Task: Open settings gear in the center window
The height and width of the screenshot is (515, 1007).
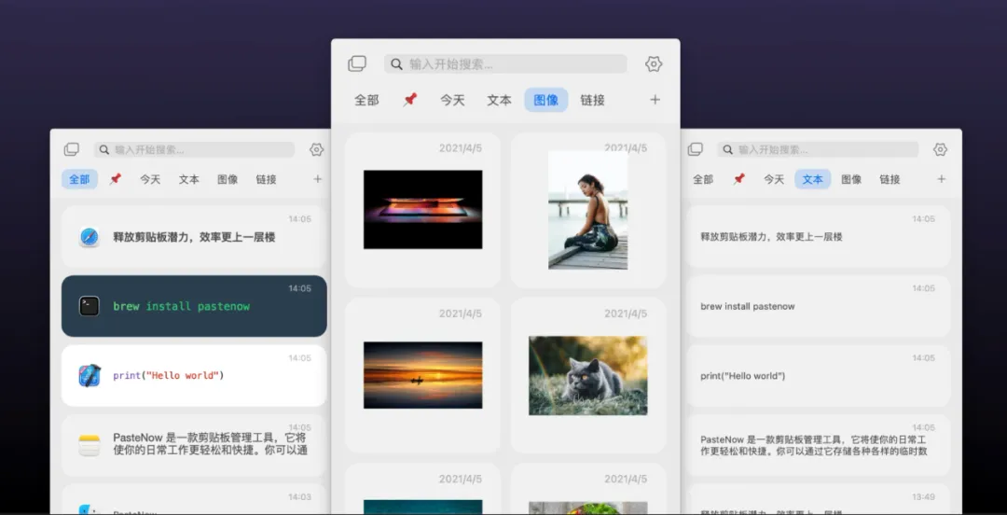Action: click(x=654, y=63)
